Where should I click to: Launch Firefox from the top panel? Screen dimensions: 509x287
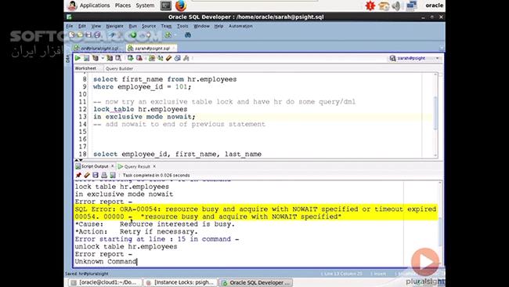click(181, 5)
